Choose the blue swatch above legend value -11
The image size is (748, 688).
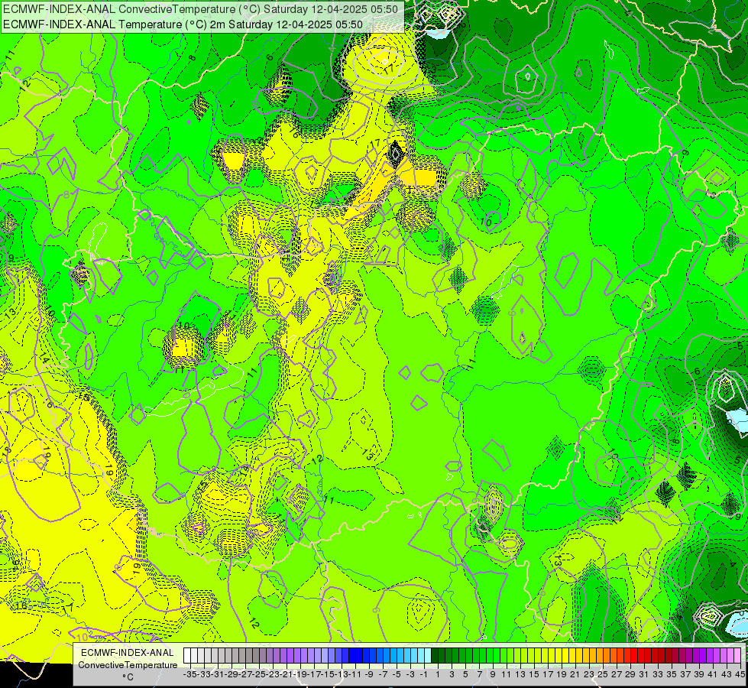(352, 656)
